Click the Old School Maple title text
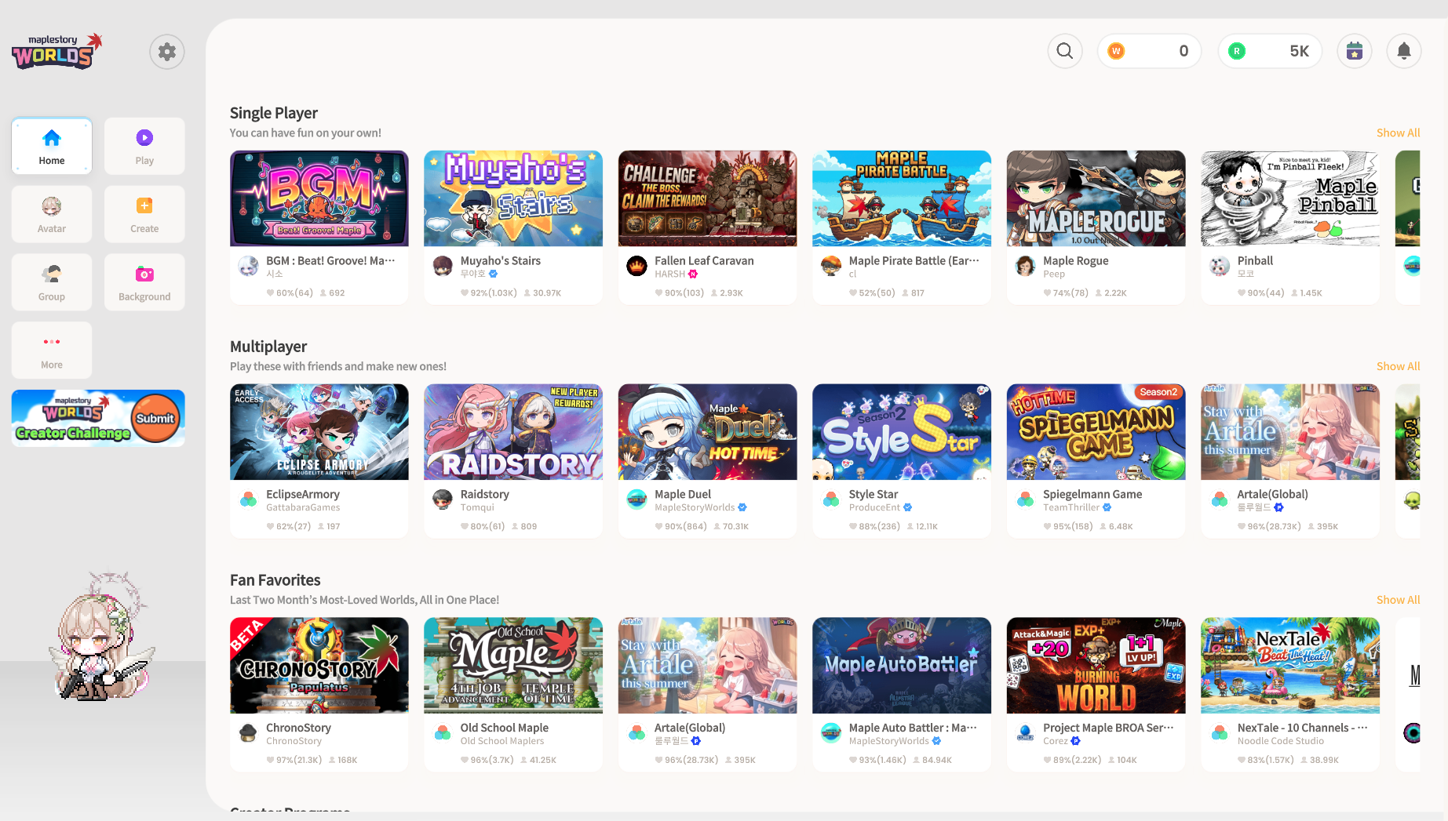This screenshot has width=1448, height=821. pyautogui.click(x=505, y=728)
